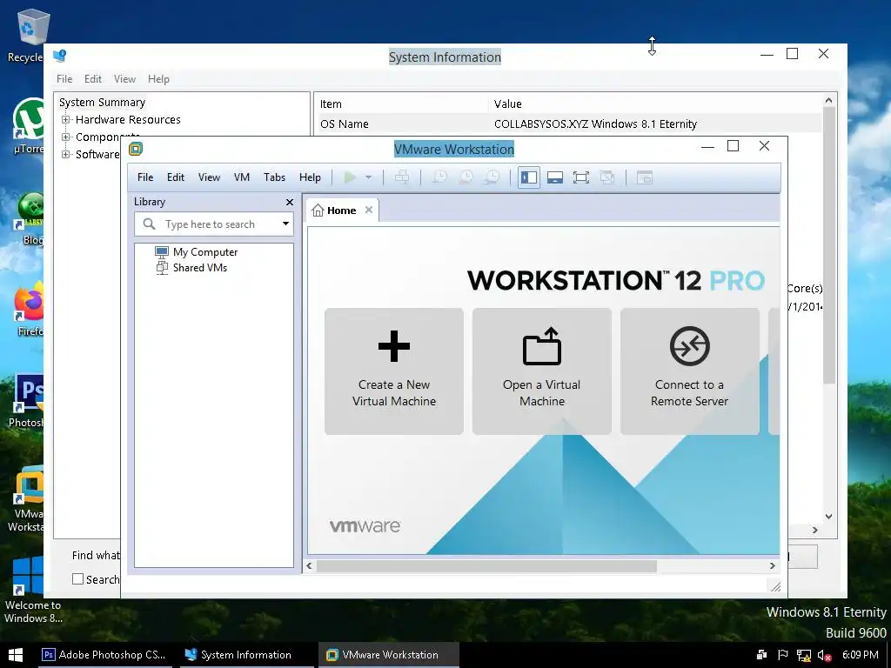Expand the Hardware Resources node

(x=66, y=120)
